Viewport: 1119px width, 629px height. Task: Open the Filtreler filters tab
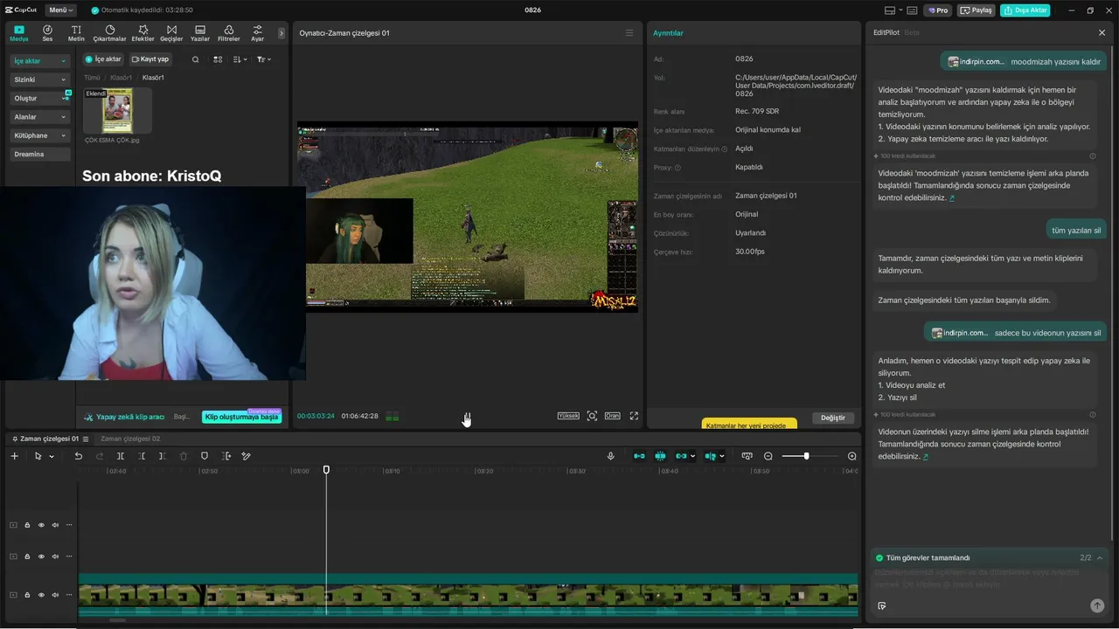click(228, 33)
